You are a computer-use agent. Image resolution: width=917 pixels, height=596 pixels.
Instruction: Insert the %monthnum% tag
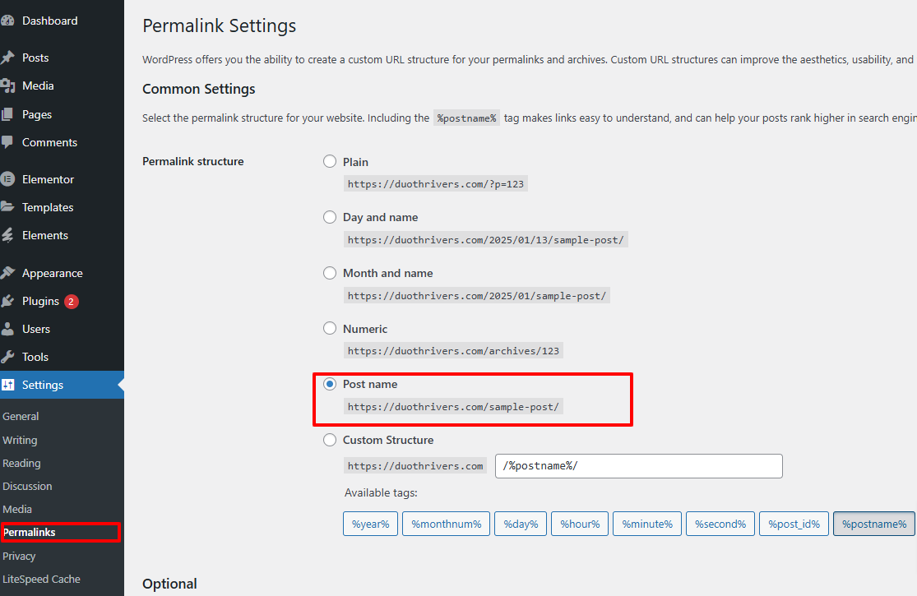[x=447, y=524]
